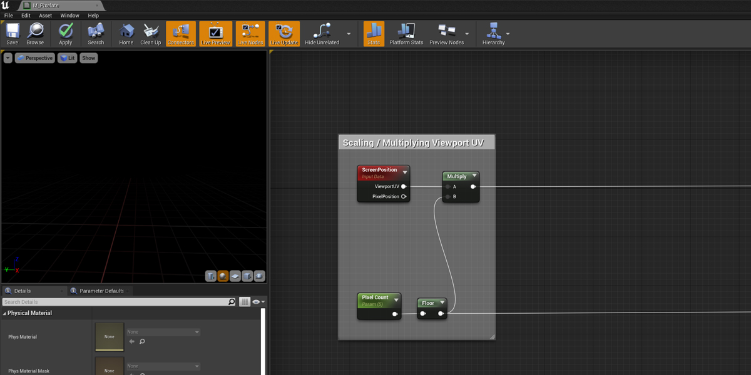Toggle the Live Preview option
This screenshot has height=375, width=751.
[215, 34]
